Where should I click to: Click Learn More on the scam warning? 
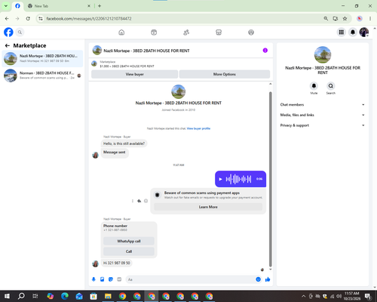click(x=208, y=207)
